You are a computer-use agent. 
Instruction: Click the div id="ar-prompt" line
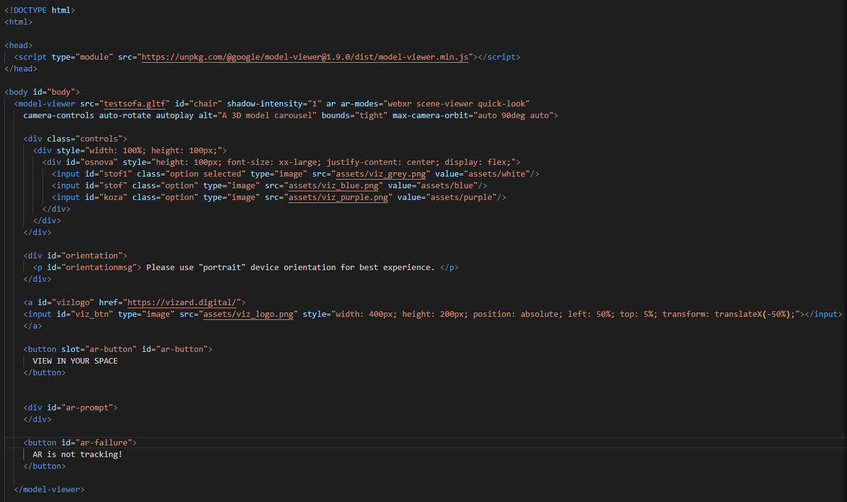coord(71,407)
